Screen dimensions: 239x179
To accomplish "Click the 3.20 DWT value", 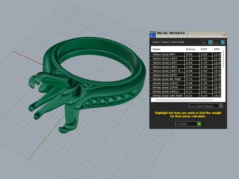I will (x=204, y=88).
